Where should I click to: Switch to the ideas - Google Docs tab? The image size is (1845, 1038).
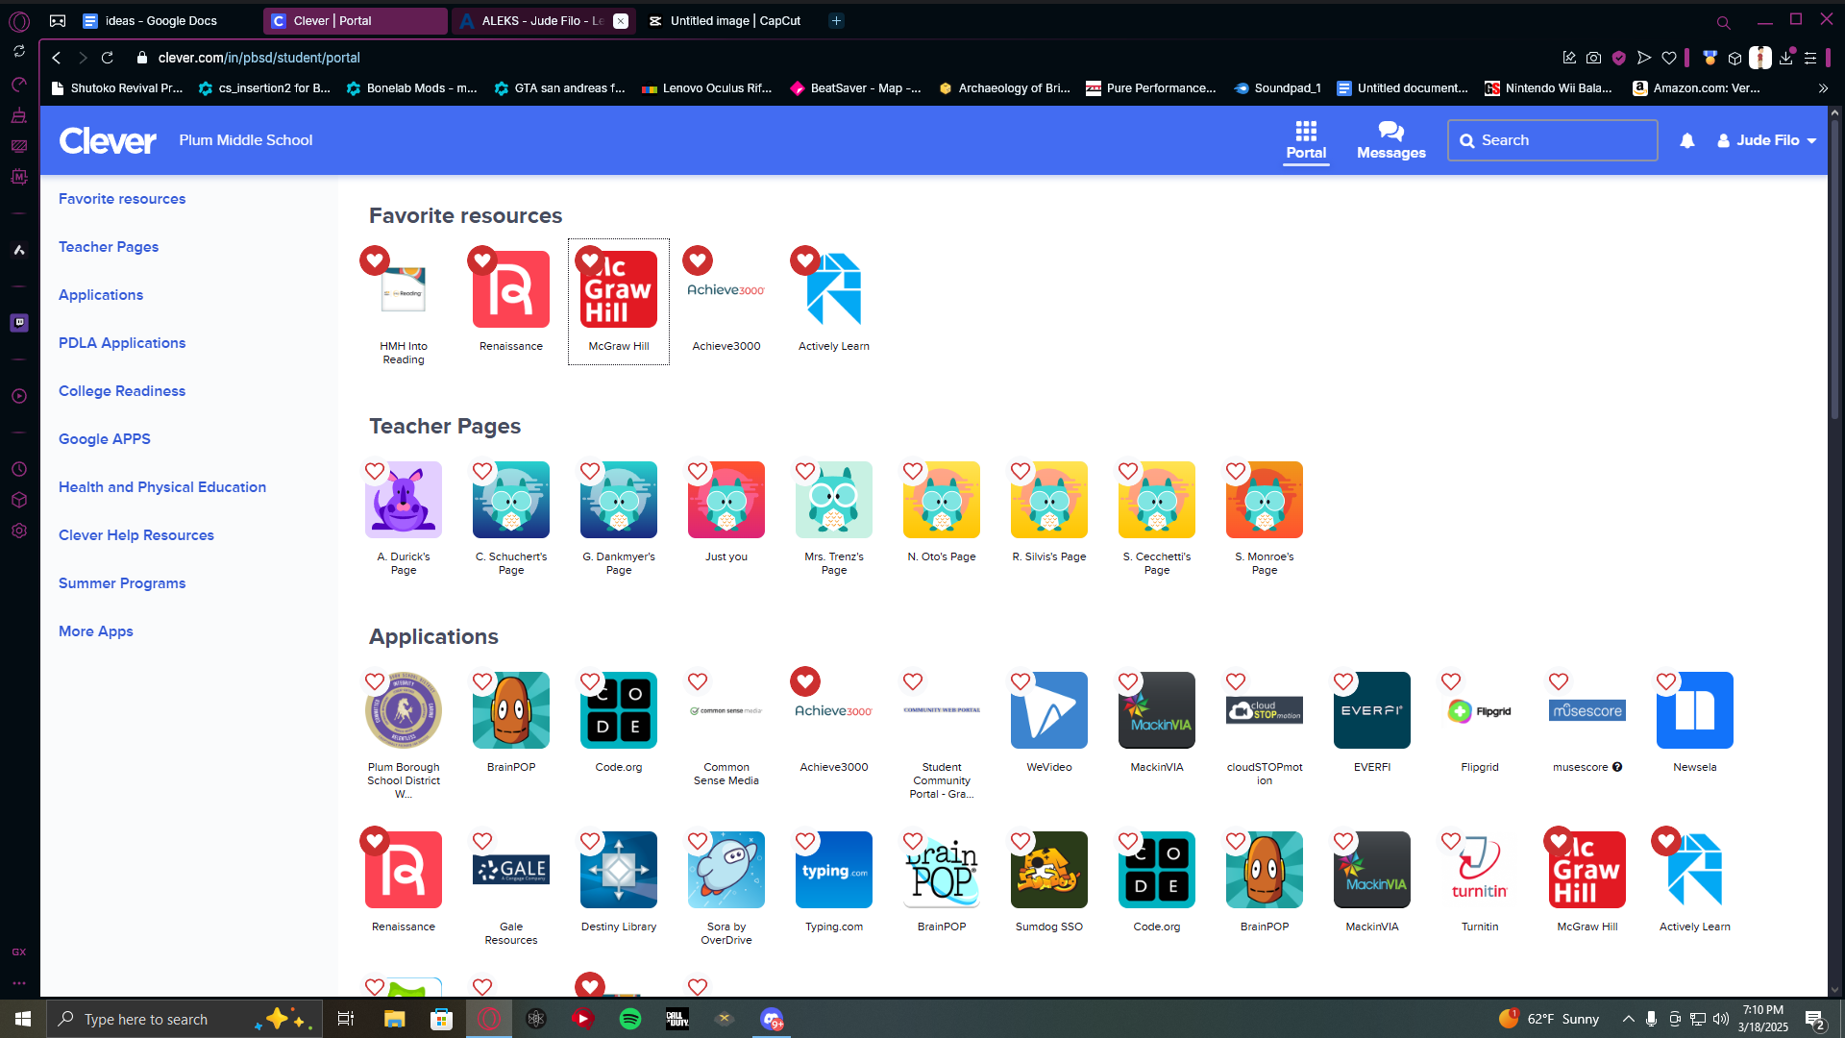160,20
